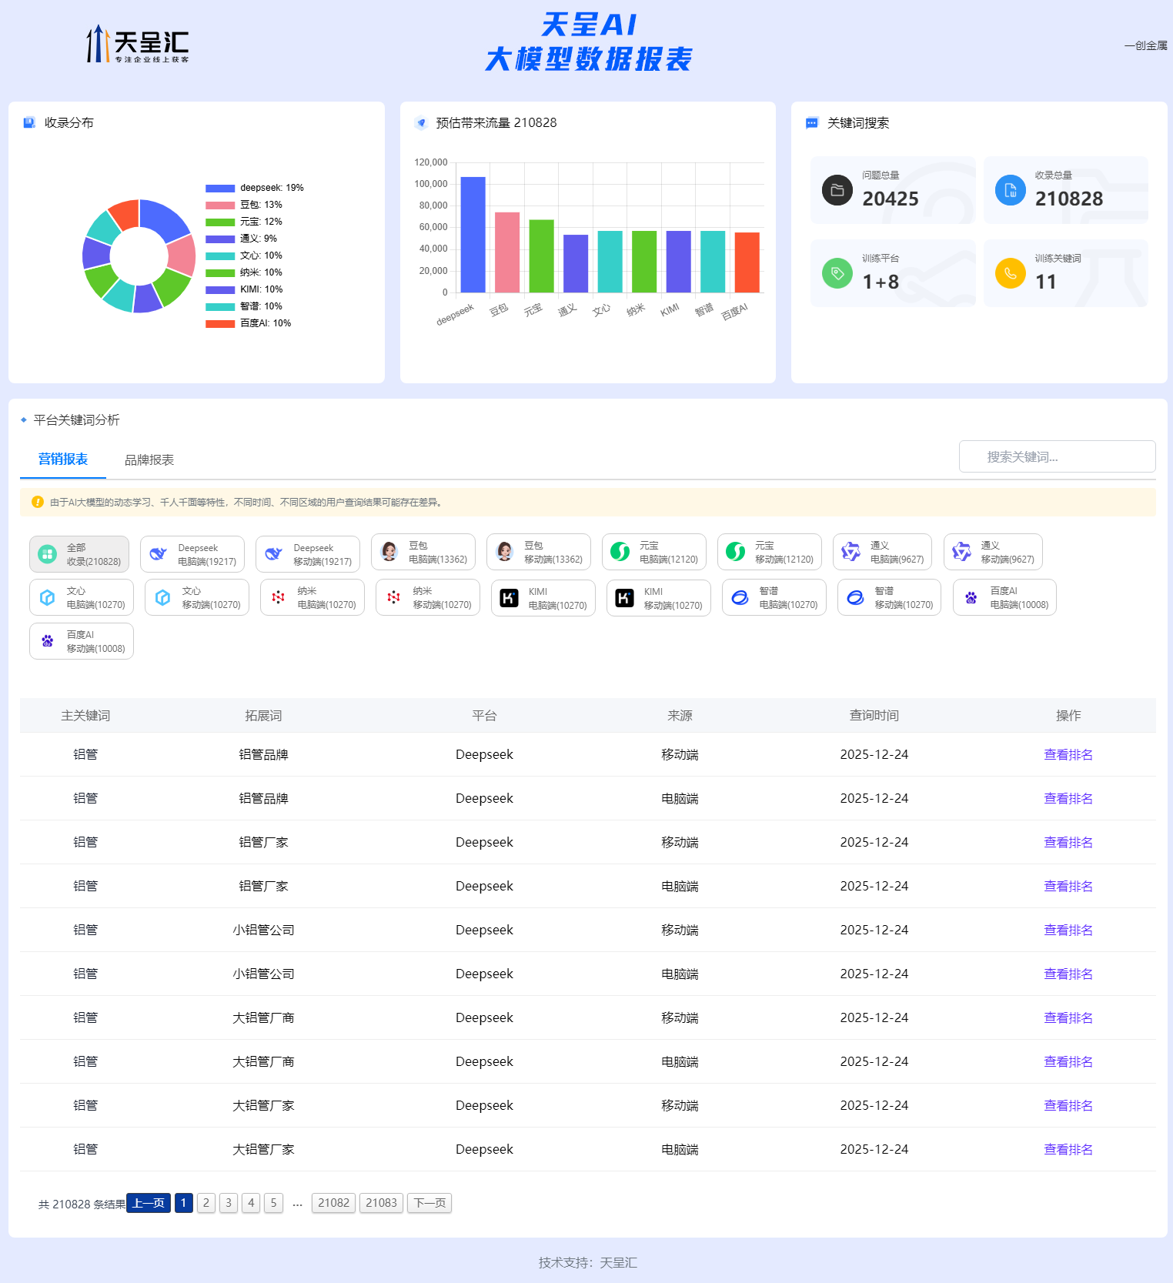Open the 品牌报表 tab
The width and height of the screenshot is (1173, 1283).
(x=149, y=460)
